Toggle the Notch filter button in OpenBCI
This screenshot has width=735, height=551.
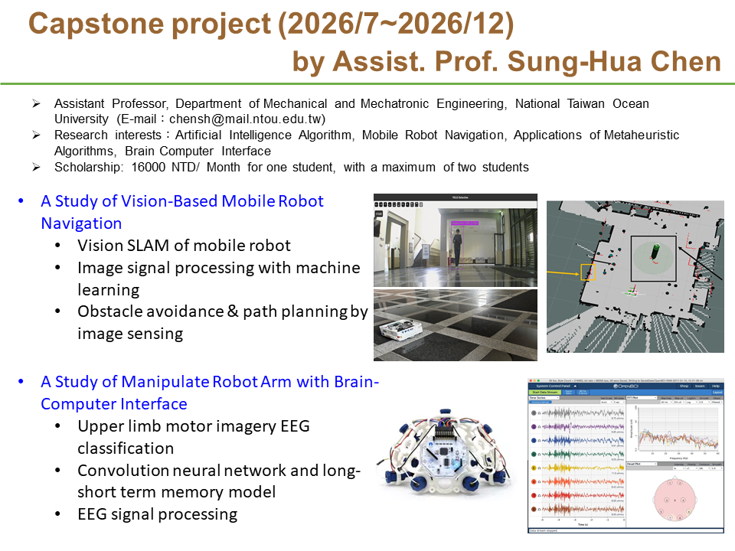tap(569, 393)
